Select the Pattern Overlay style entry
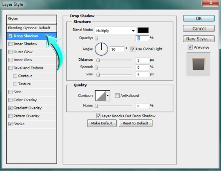This screenshot has width=221, height=171. tap(32, 116)
